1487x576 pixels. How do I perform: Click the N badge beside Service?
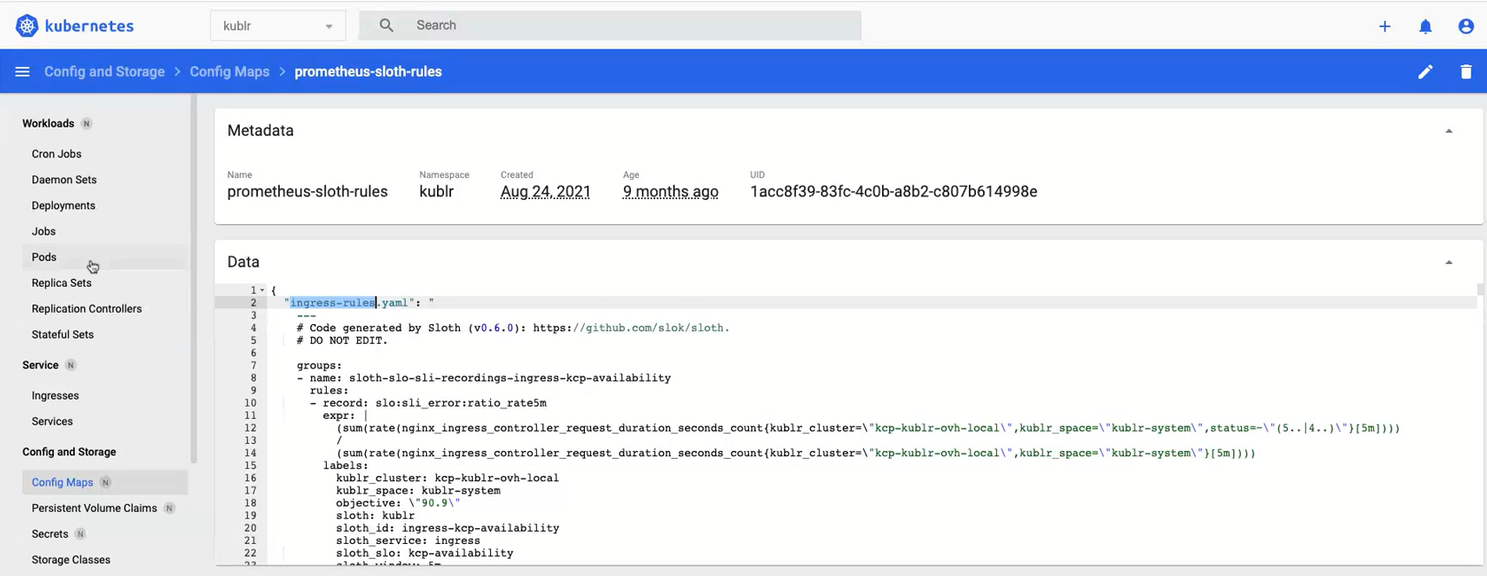(70, 365)
